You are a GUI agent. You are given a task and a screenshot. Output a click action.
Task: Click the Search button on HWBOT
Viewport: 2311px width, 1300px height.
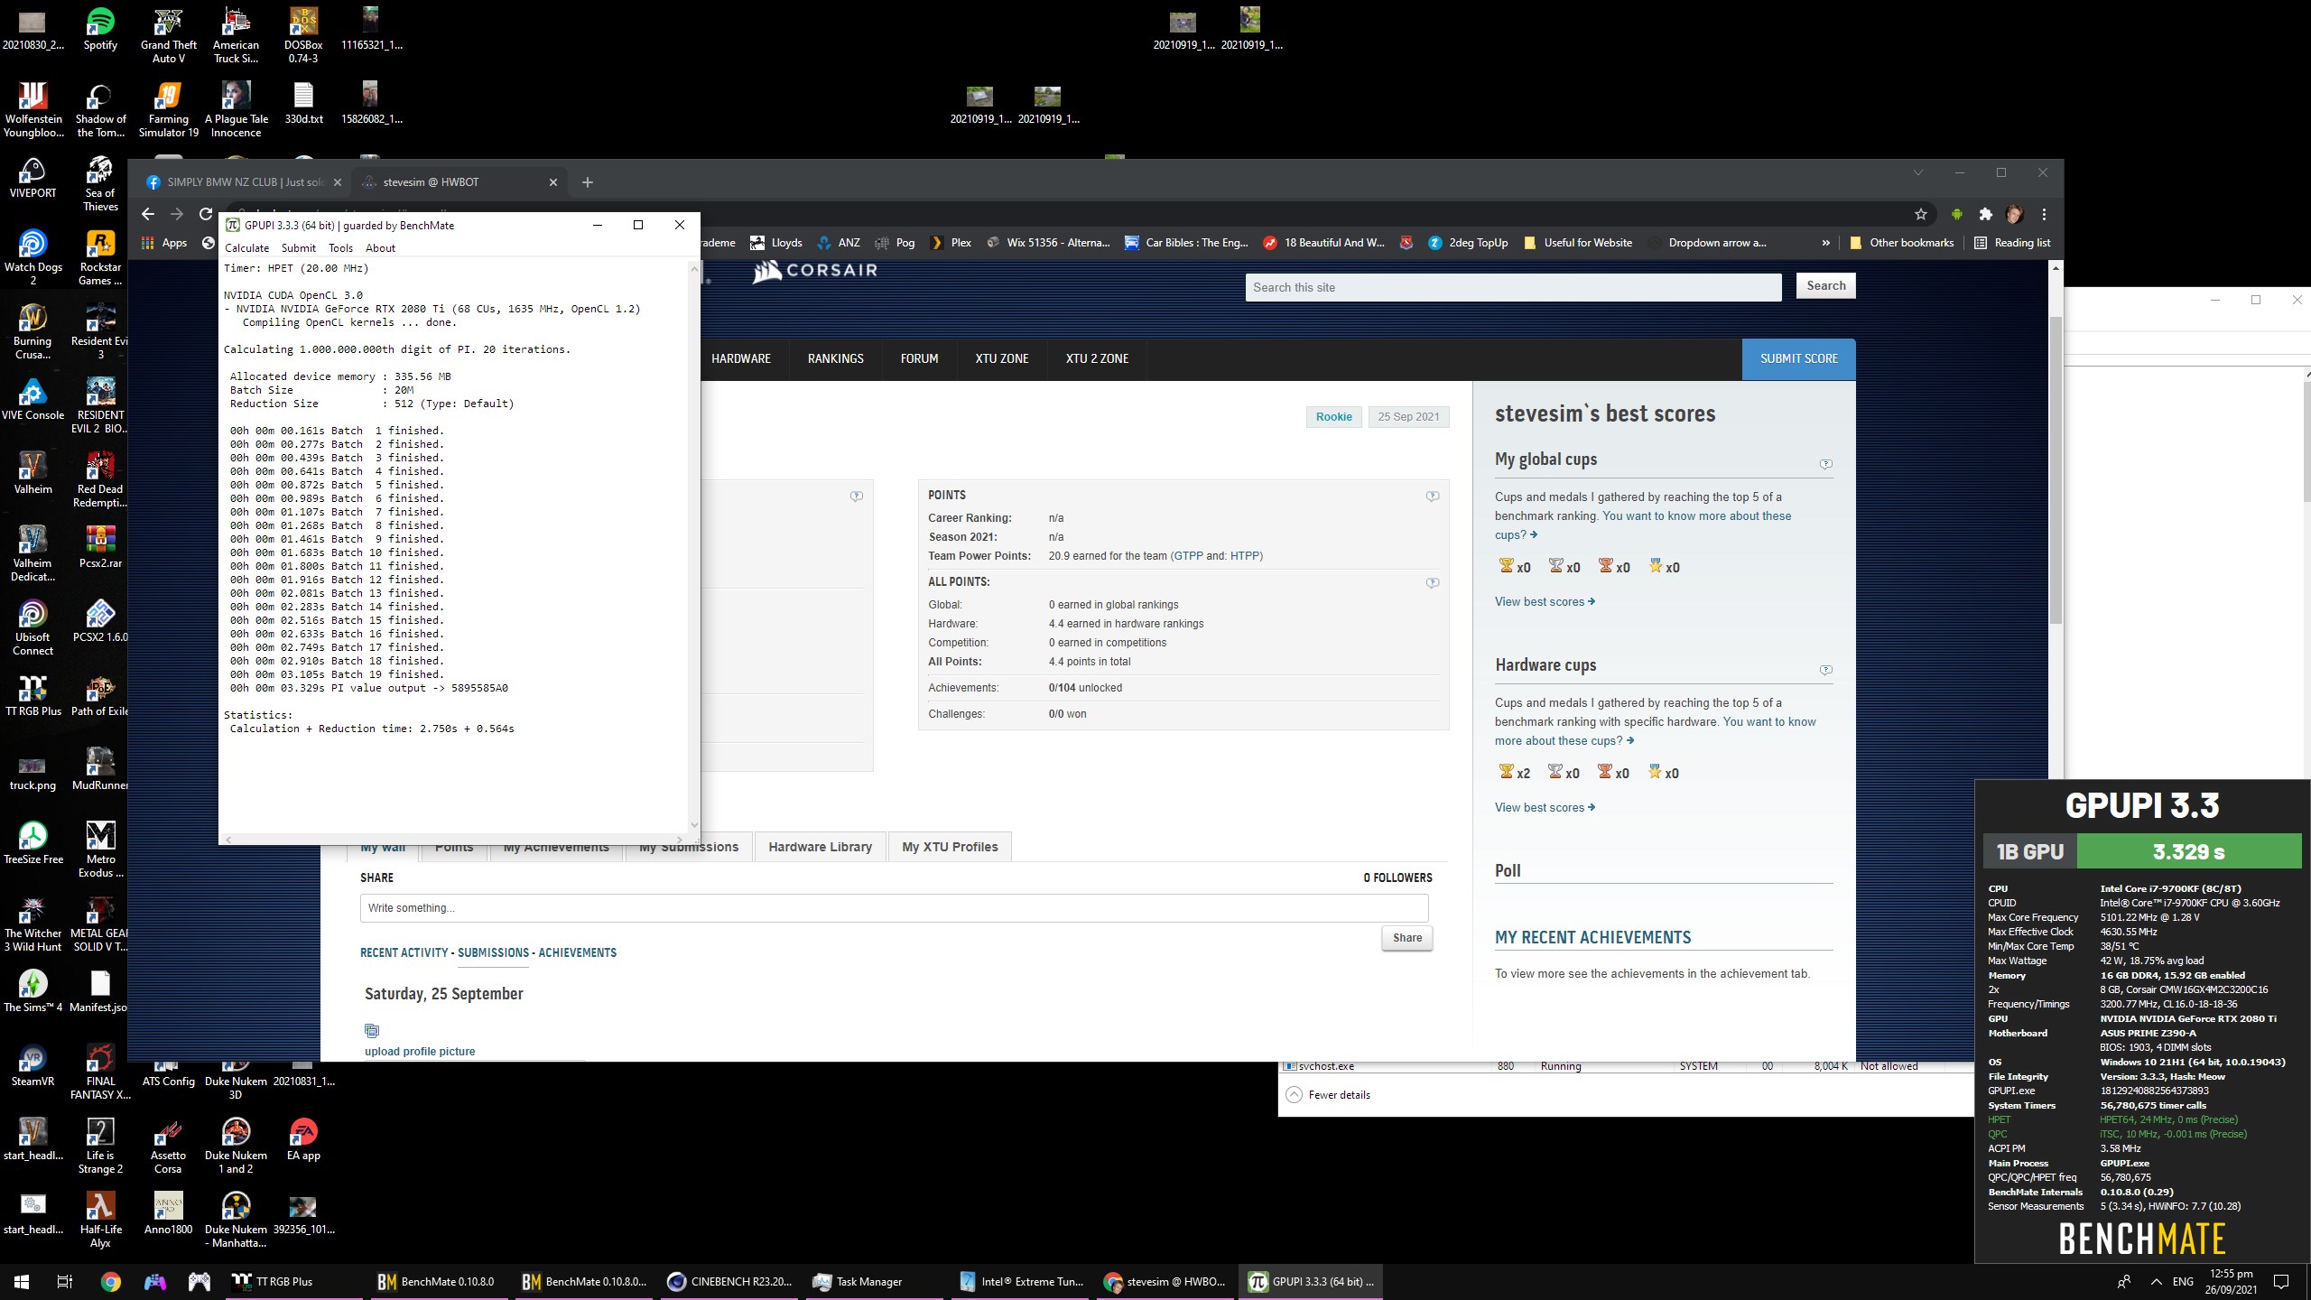pos(1825,286)
